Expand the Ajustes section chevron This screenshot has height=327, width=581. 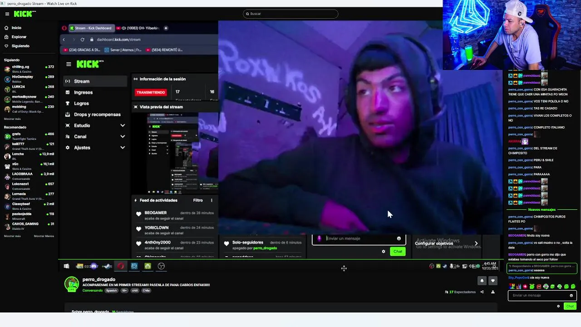pyautogui.click(x=123, y=148)
